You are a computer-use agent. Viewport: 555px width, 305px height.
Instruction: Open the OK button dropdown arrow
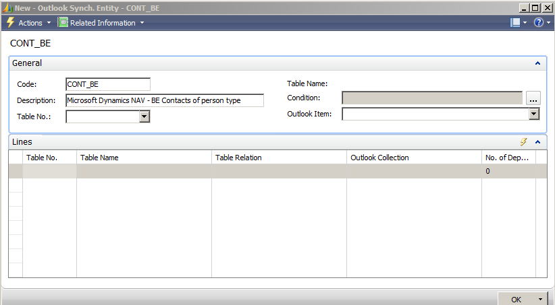click(x=540, y=299)
